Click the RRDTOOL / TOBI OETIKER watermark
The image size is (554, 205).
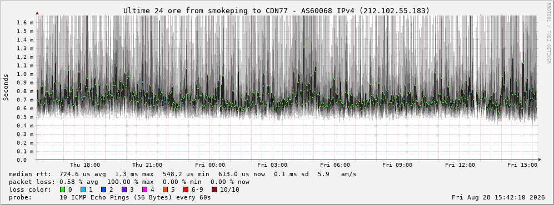pyautogui.click(x=548, y=33)
